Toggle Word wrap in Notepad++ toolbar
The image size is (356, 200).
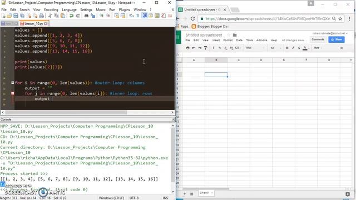(x=131, y=16)
